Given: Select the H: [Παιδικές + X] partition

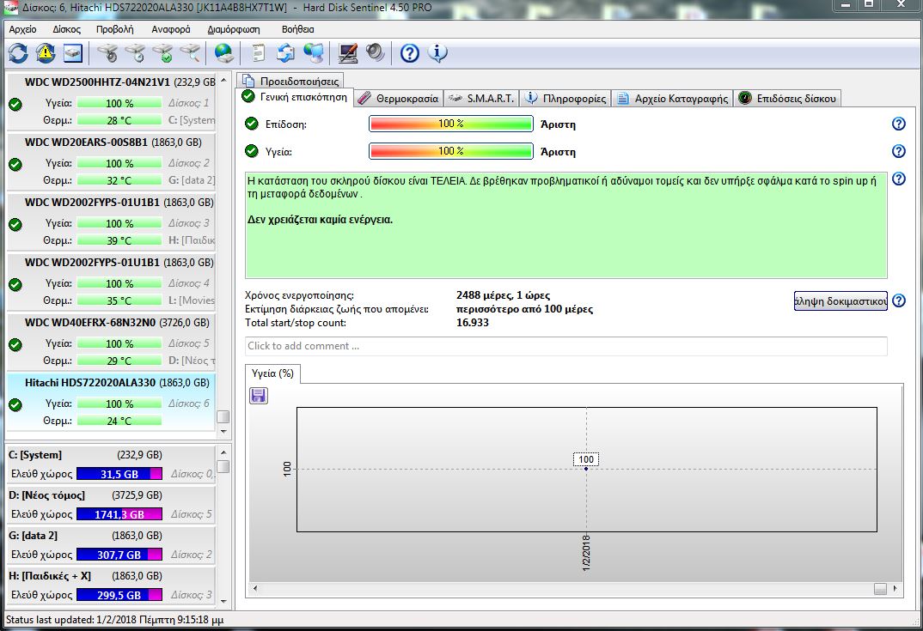Looking at the screenshot, I should [x=111, y=585].
